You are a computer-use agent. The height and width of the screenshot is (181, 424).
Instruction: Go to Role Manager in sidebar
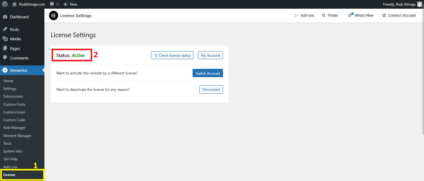pos(14,128)
